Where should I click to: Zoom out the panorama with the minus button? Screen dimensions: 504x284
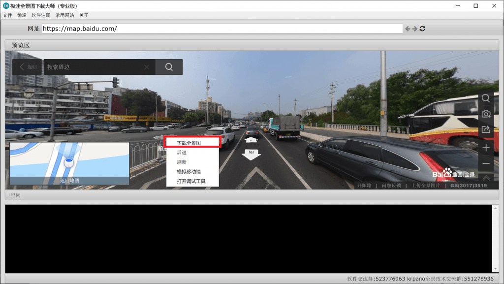pyautogui.click(x=486, y=163)
